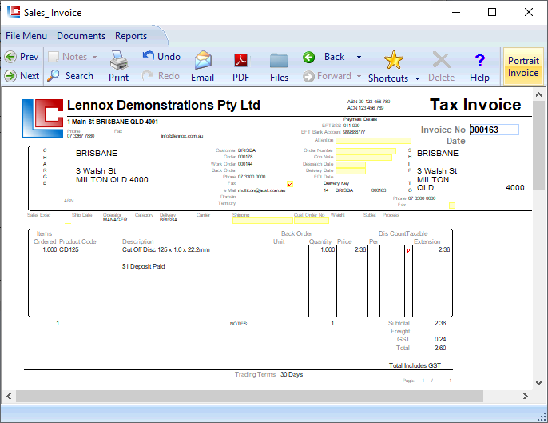
Task: Click the green Back arrow icon
Action: 308,57
